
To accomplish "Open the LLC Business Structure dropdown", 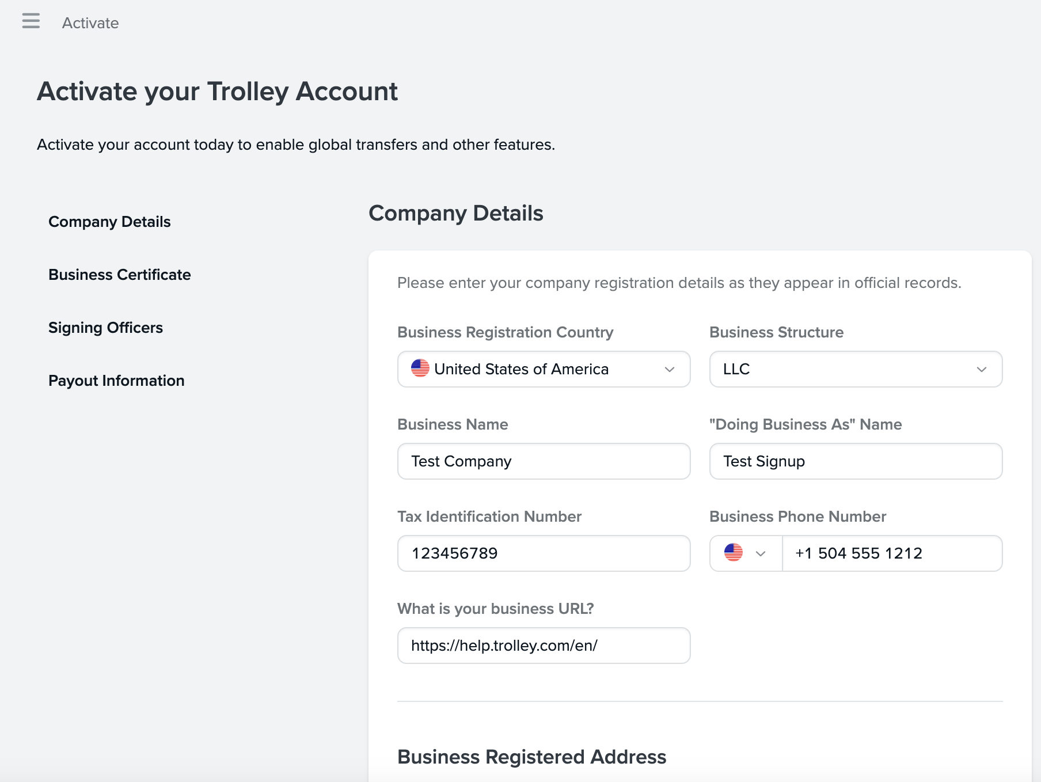I will tap(855, 369).
